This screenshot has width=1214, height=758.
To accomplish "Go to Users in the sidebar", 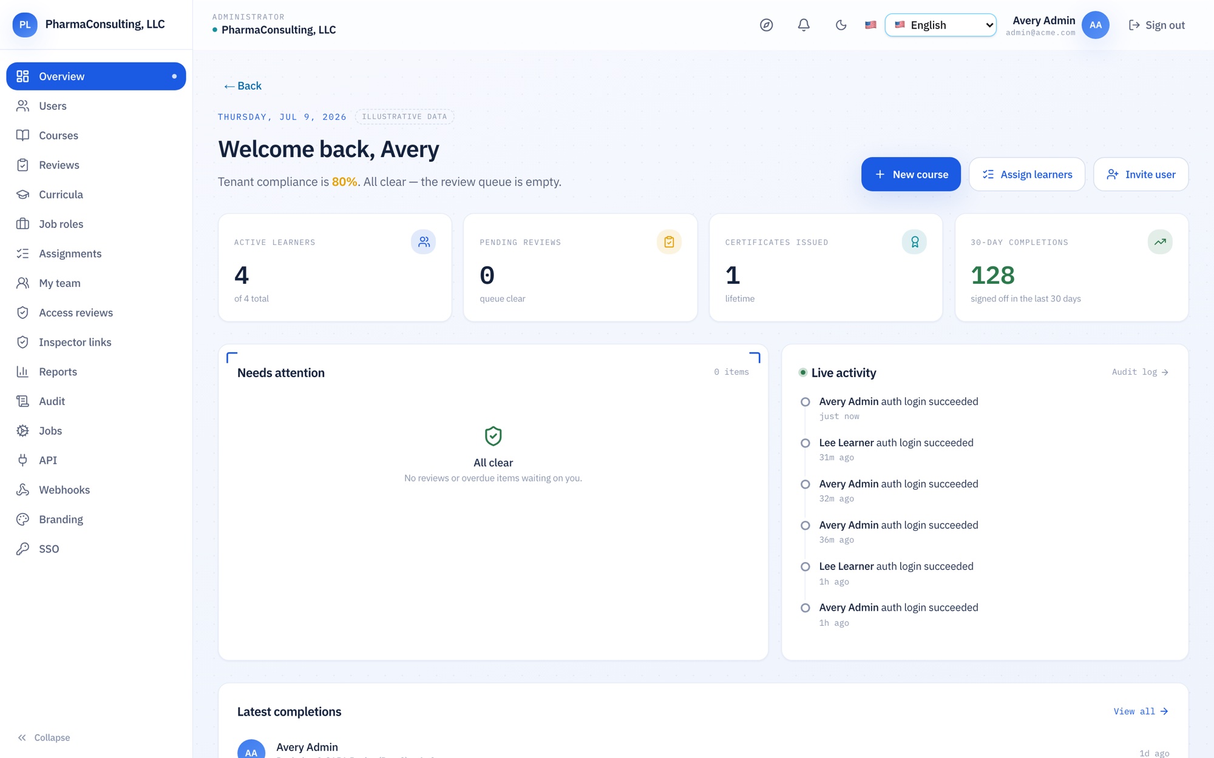I will [x=96, y=106].
